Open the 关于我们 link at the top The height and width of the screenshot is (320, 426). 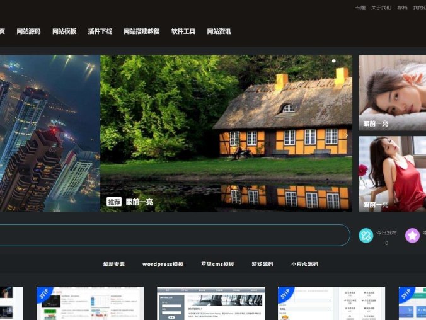(x=381, y=8)
